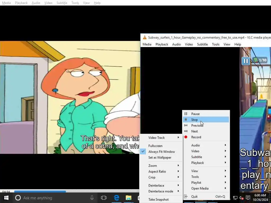The width and height of the screenshot is (271, 203).
Task: Expand the Video Track submenu
Action: pos(161,137)
